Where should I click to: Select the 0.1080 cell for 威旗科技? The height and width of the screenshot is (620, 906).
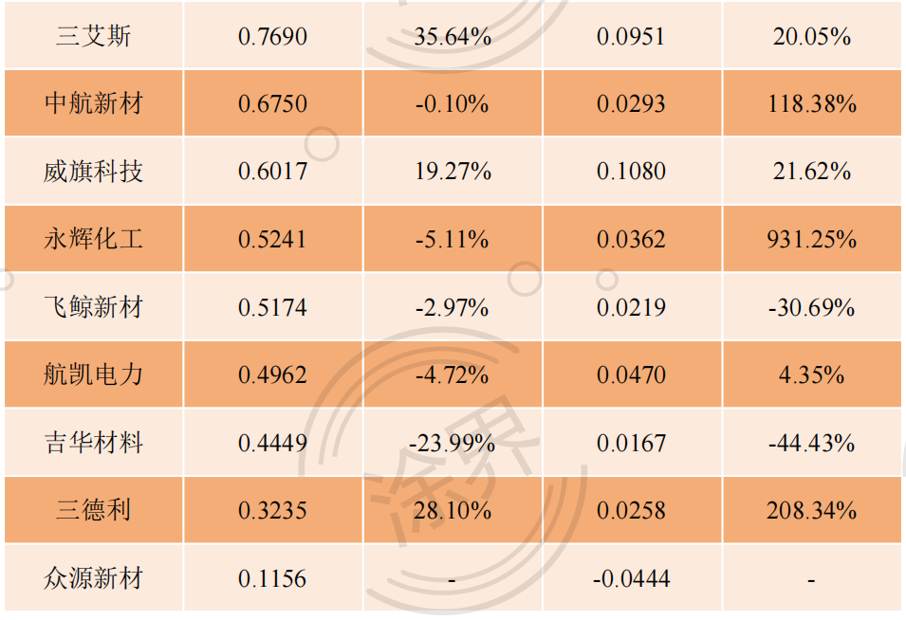[632, 171]
